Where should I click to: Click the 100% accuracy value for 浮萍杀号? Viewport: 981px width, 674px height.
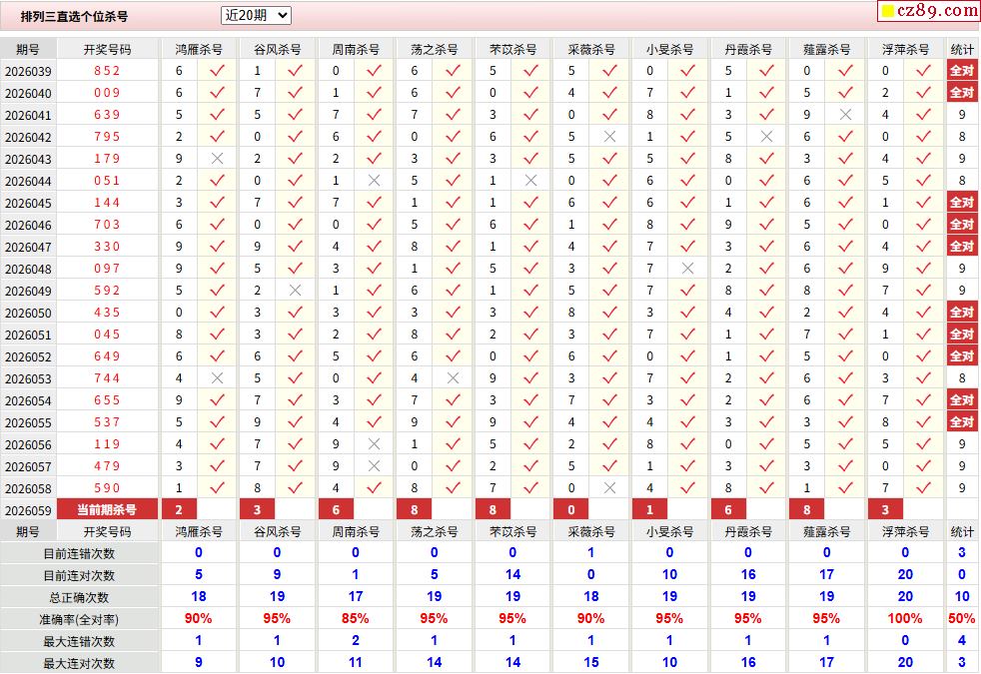click(905, 618)
